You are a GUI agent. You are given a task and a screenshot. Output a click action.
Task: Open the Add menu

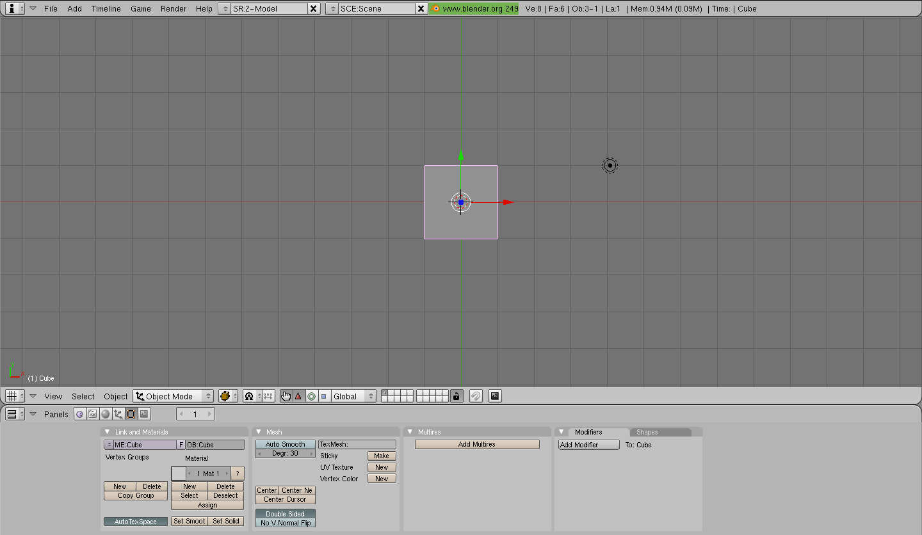[x=74, y=9]
